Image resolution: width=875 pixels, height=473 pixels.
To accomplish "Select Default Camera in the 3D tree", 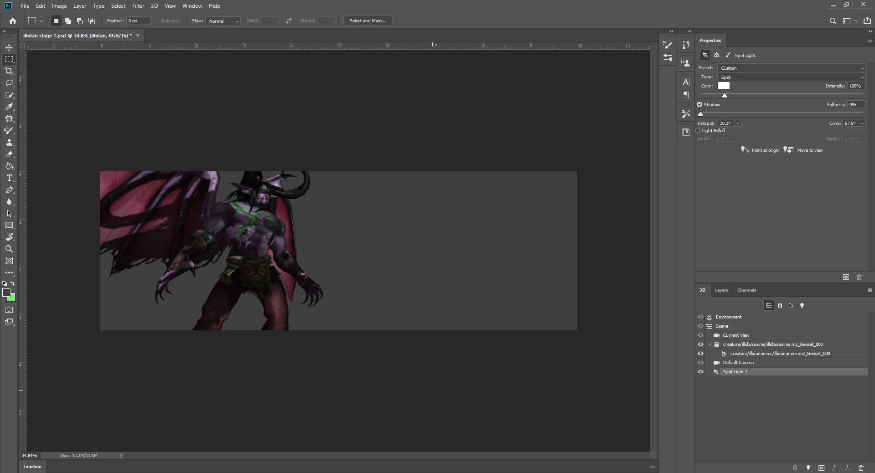I will [x=738, y=363].
